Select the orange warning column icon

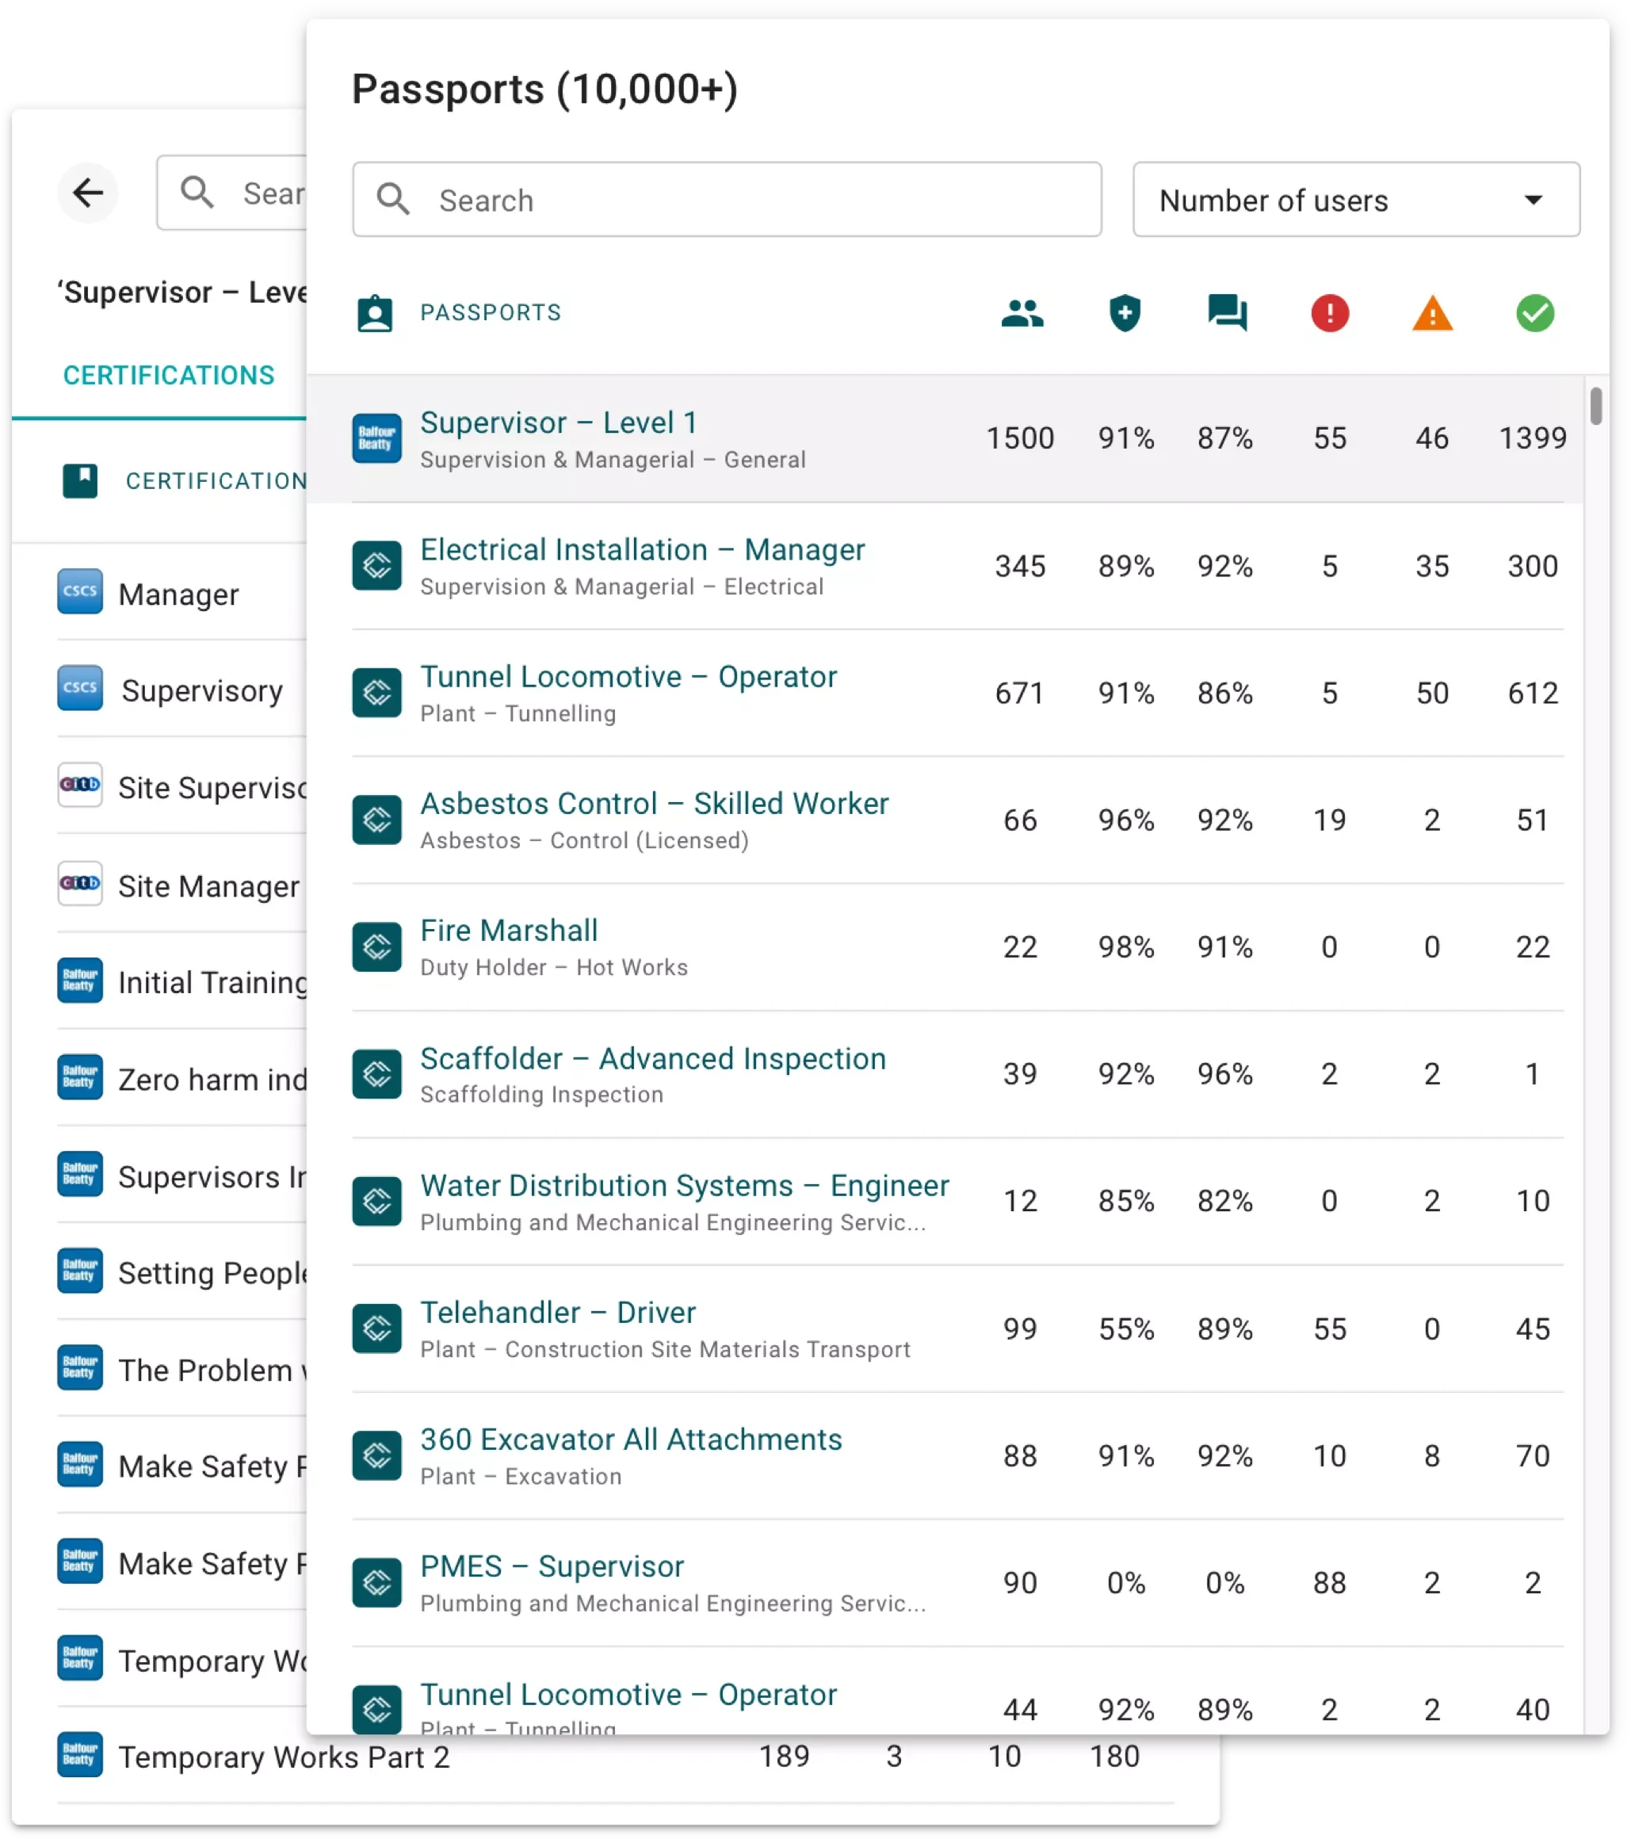[1432, 313]
